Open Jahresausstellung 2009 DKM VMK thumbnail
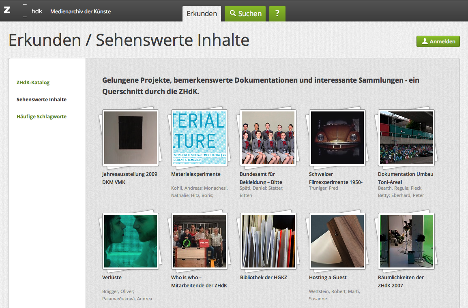This screenshot has height=308, width=468. (131, 138)
